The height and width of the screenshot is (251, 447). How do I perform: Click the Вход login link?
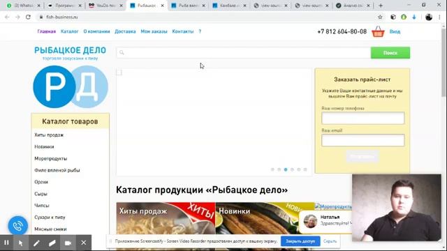(x=395, y=31)
